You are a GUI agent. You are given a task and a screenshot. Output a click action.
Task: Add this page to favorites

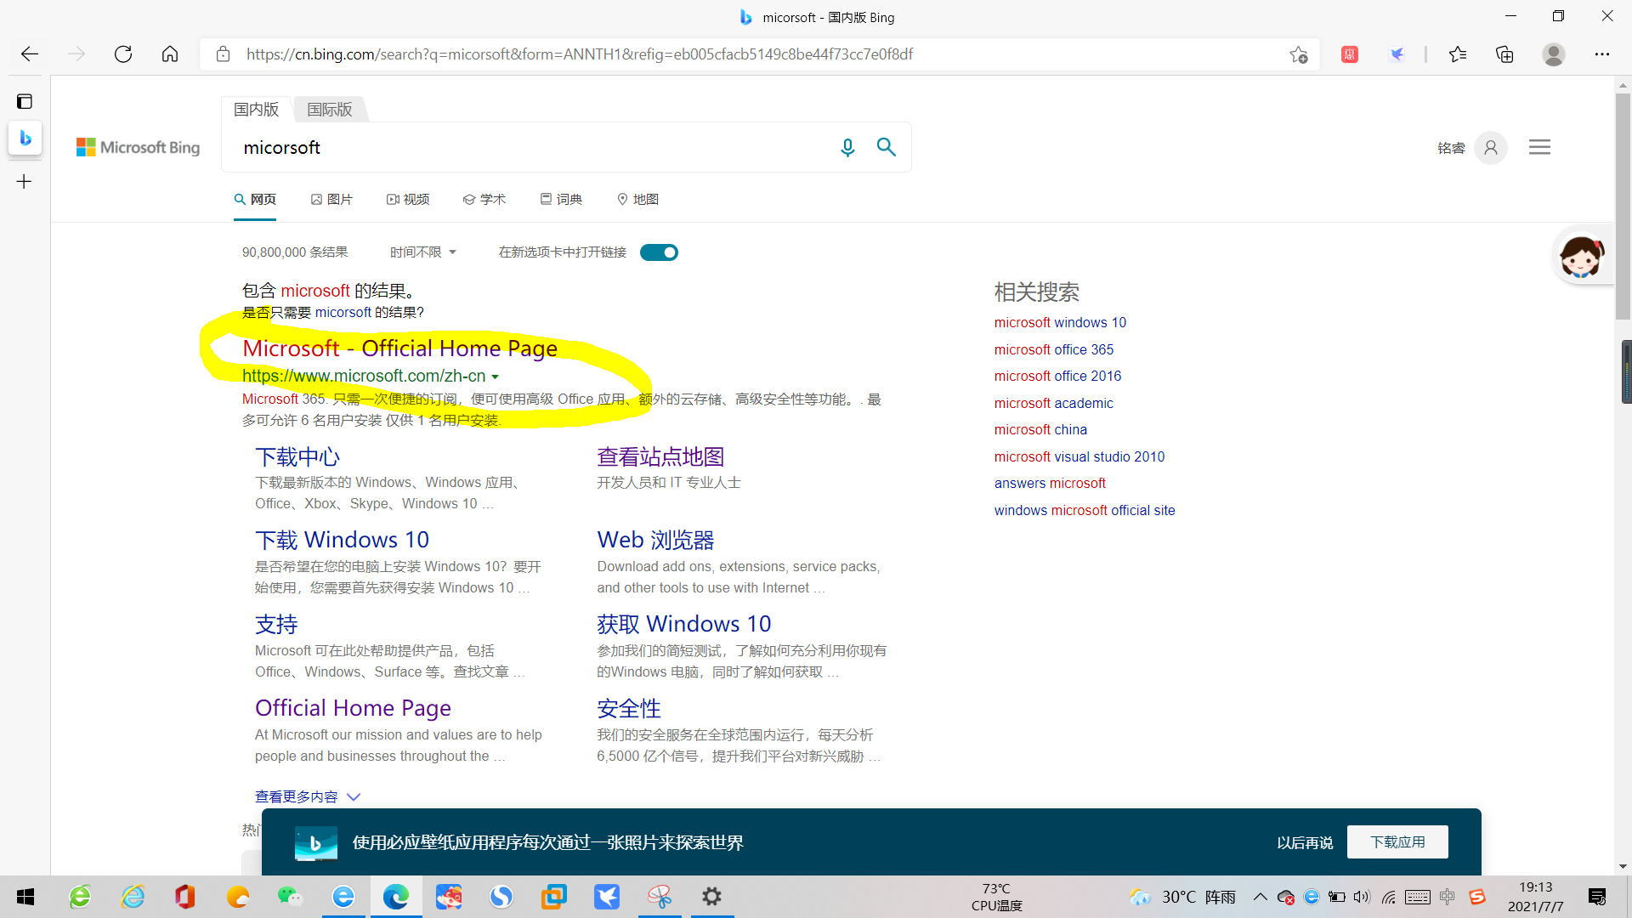[1298, 54]
